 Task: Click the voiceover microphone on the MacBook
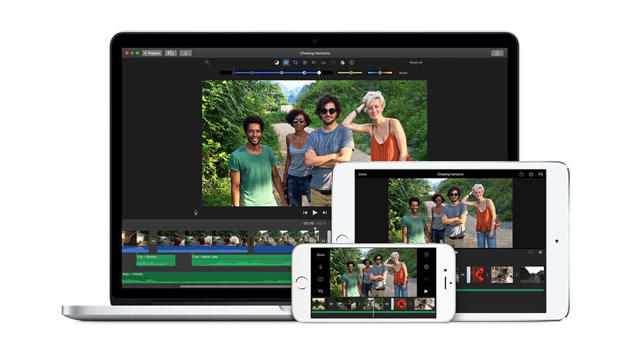[195, 212]
